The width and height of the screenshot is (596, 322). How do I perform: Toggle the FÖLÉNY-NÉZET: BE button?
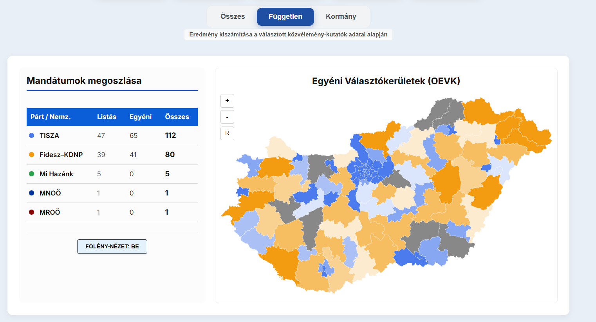tap(112, 246)
